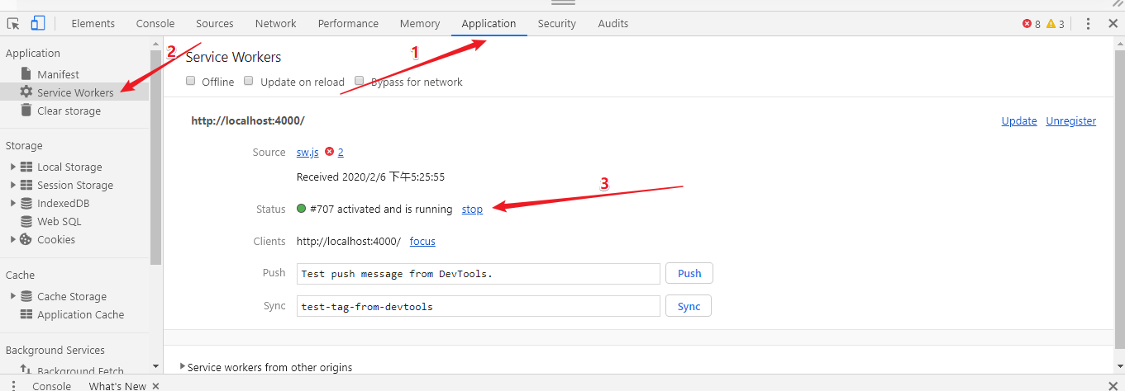Screen dimensions: 1125x391
Task: Click the inspect element cursor icon
Action: (x=12, y=24)
